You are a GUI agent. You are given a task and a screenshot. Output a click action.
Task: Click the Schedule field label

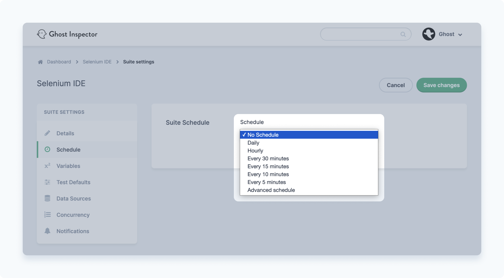pyautogui.click(x=252, y=122)
